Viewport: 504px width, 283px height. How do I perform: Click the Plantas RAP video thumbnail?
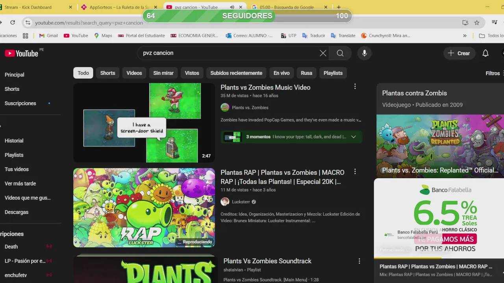tap(144, 208)
